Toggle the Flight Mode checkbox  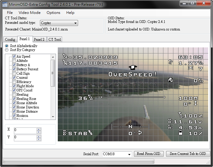point(14,86)
